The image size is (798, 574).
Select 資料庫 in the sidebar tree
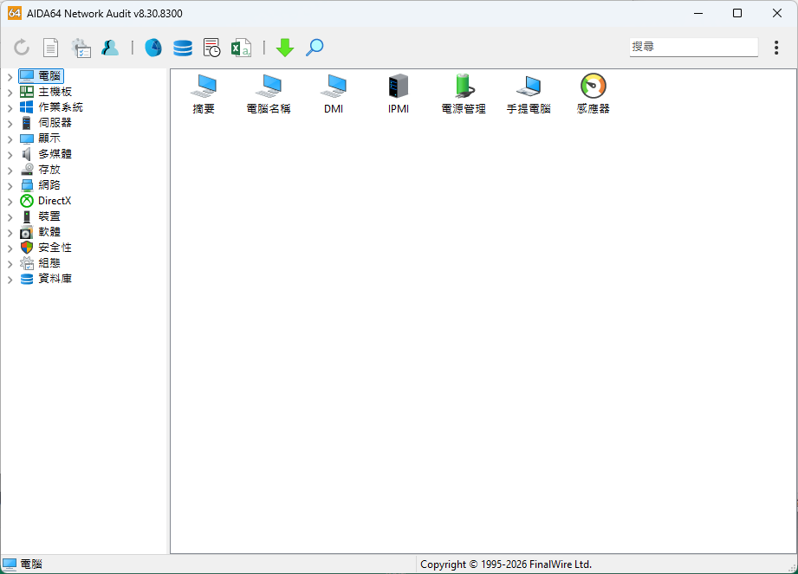[x=55, y=279]
